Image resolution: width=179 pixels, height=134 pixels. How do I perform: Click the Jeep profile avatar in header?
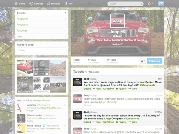118,21
